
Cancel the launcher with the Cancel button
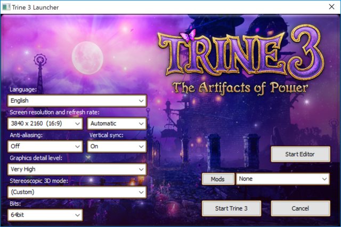(x=301, y=208)
